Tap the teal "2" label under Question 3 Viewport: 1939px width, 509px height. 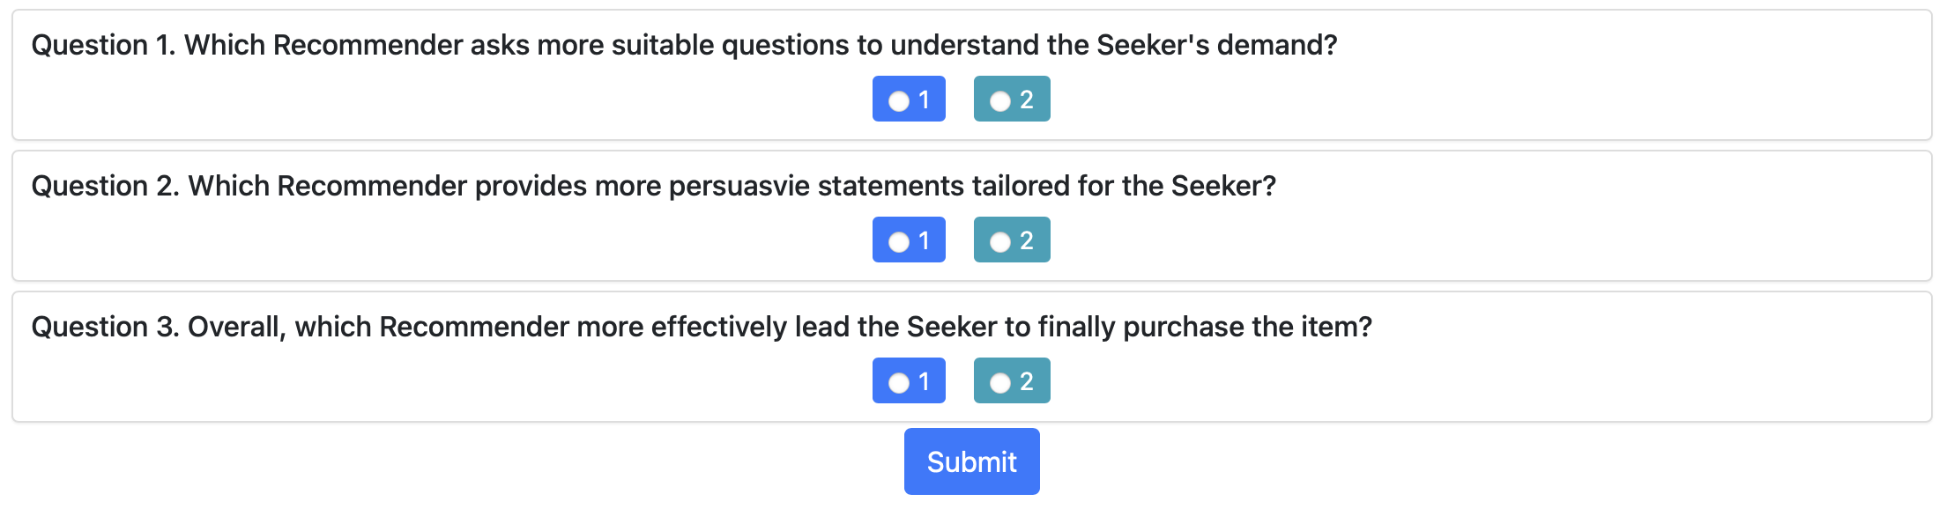(1027, 381)
